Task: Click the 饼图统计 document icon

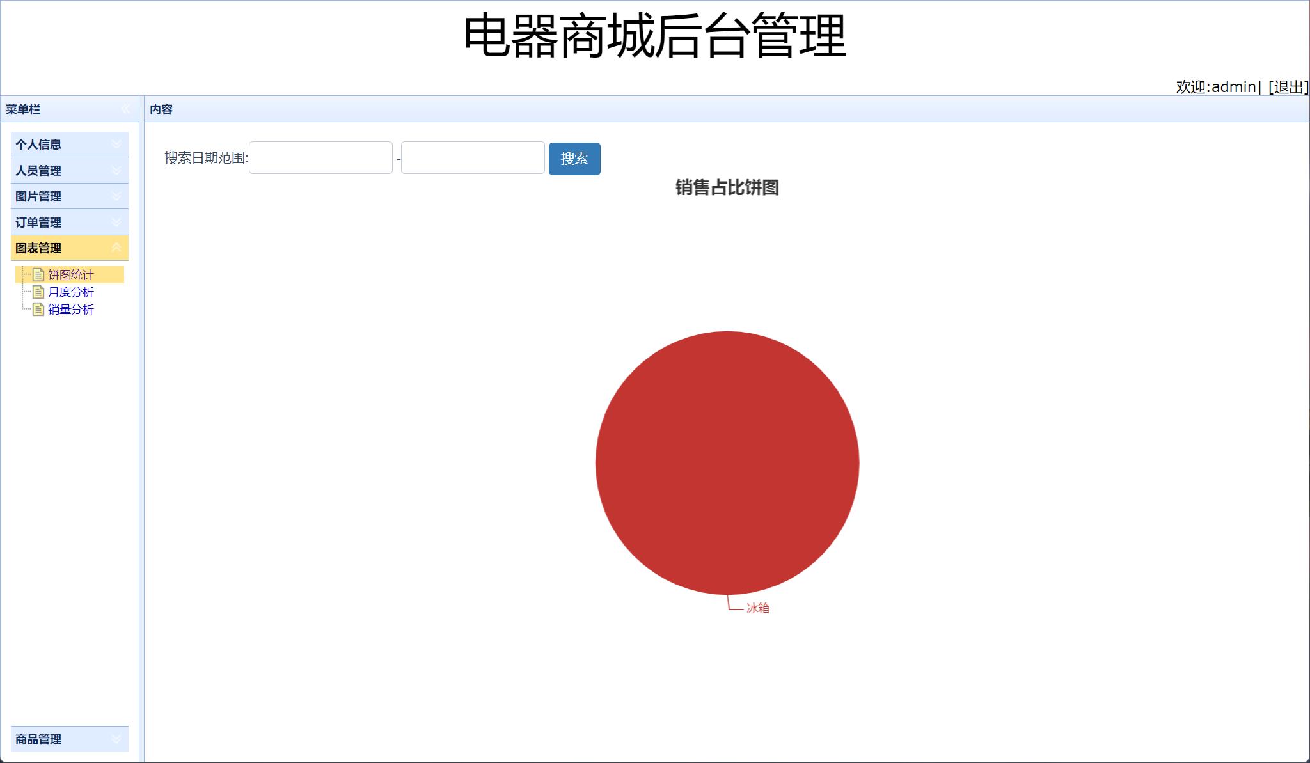Action: click(x=39, y=275)
